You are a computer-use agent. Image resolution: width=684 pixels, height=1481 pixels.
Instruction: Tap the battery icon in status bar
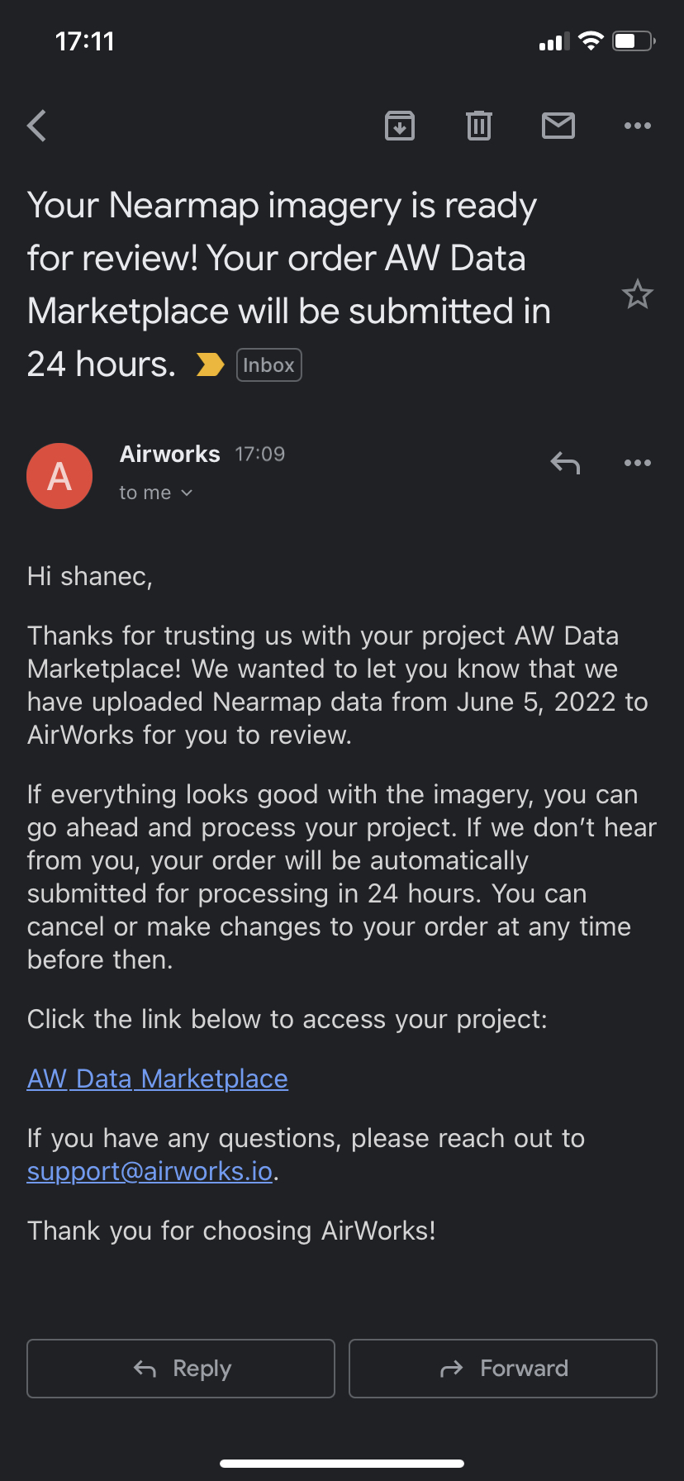(634, 41)
